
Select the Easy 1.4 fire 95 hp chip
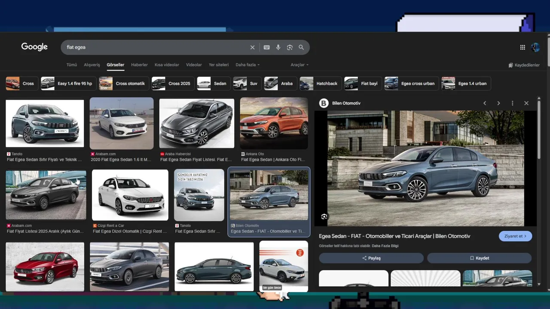(68, 83)
